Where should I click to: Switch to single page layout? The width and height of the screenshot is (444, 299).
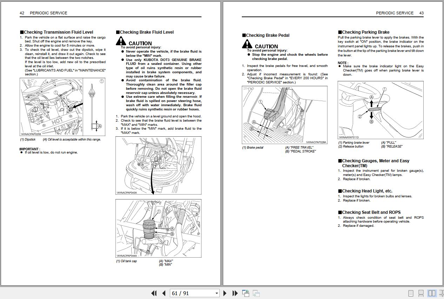point(411,293)
